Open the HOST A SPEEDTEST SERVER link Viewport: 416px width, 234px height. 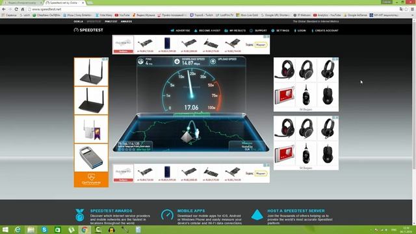pyautogui.click(x=296, y=211)
